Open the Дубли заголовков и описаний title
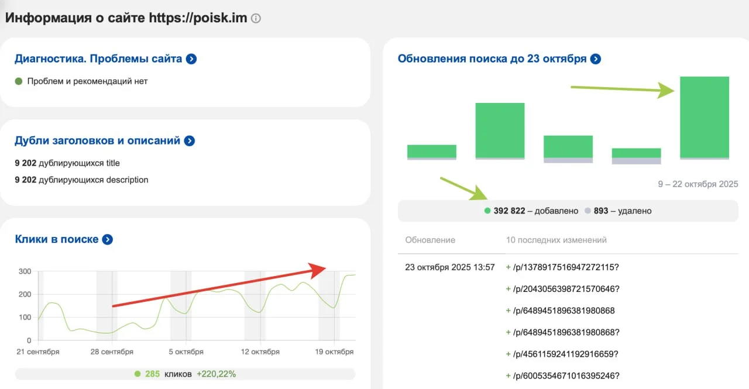The height and width of the screenshot is (389, 749). (x=97, y=141)
